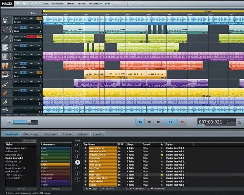Image resolution: width=244 pixels, height=195 pixels.
Task: Stop playback with the stop button
Action: coord(158,122)
